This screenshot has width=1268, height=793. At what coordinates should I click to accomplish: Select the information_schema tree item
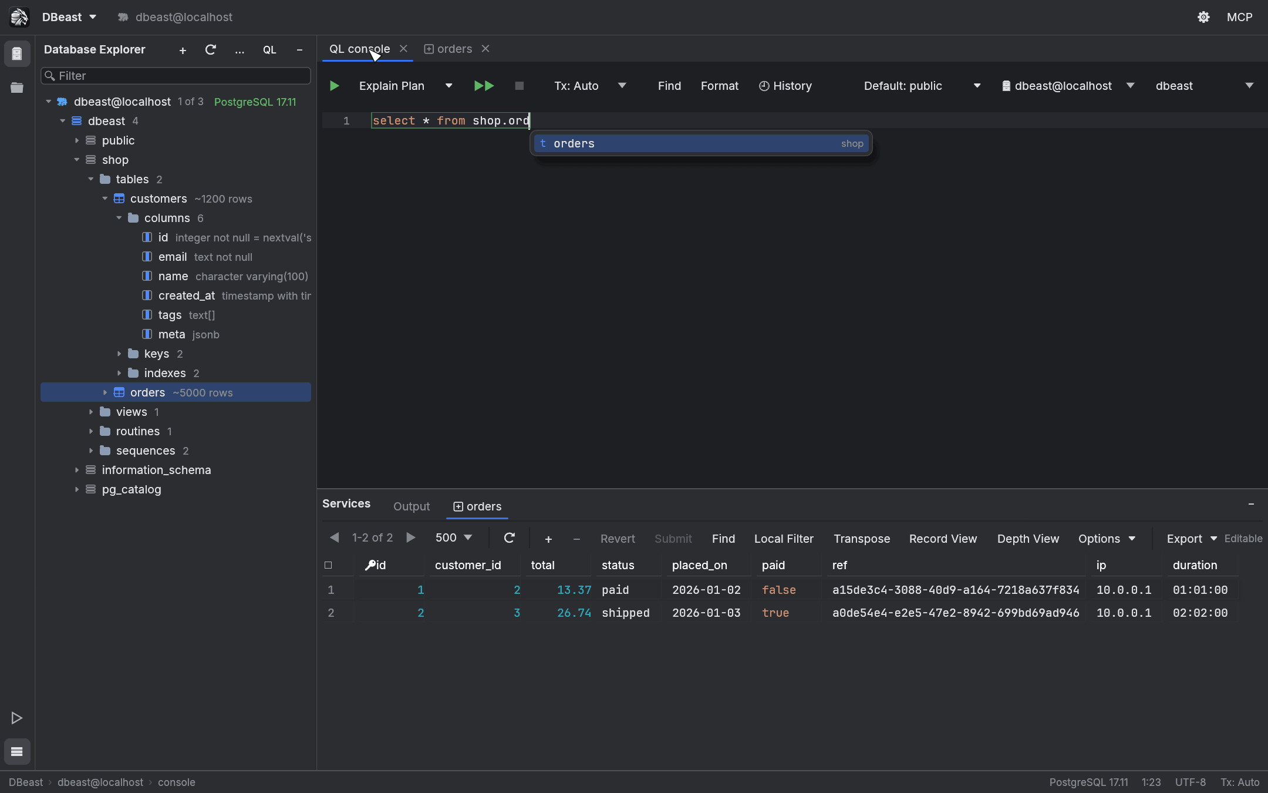coord(156,470)
